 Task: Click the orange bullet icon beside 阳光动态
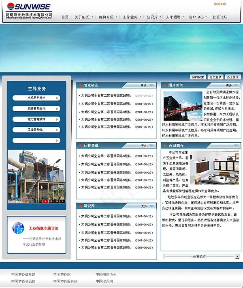pos(80,85)
